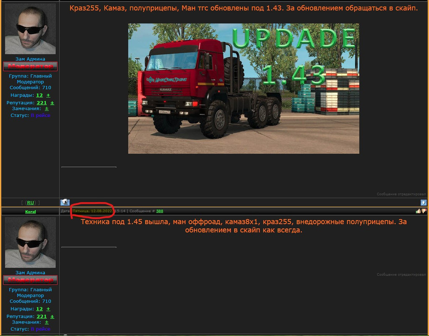The height and width of the screenshot is (336, 429).
Task: Click 'Зам Админа' title in the 1.45 post
Action: tap(30, 273)
